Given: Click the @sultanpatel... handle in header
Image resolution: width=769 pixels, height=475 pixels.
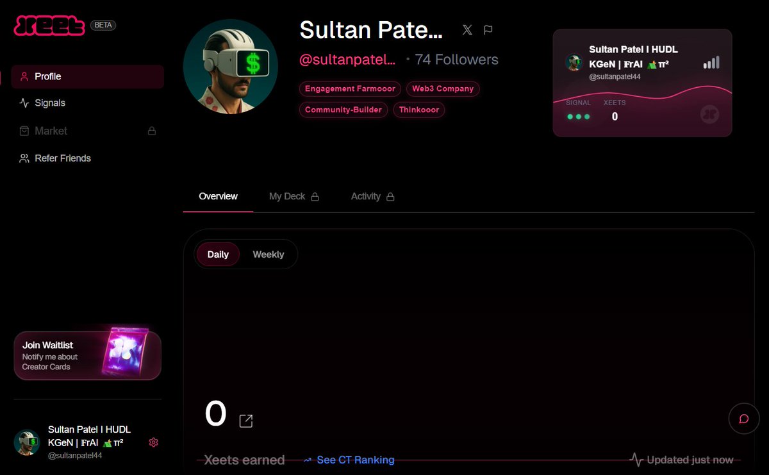Looking at the screenshot, I should point(347,60).
